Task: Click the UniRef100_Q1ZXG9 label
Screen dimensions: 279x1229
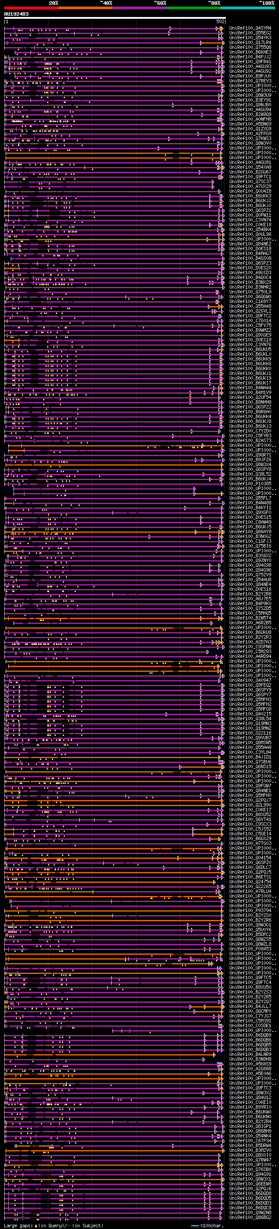Action: coord(250,129)
